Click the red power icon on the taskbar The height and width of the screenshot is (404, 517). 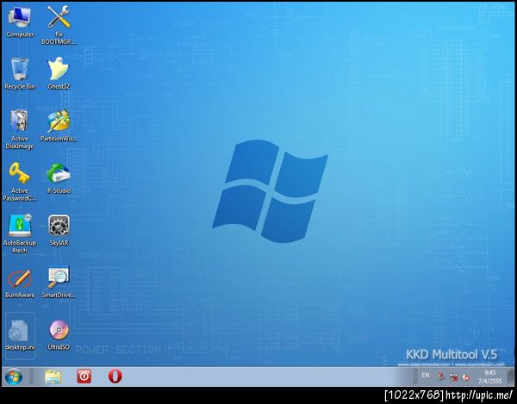point(84,376)
